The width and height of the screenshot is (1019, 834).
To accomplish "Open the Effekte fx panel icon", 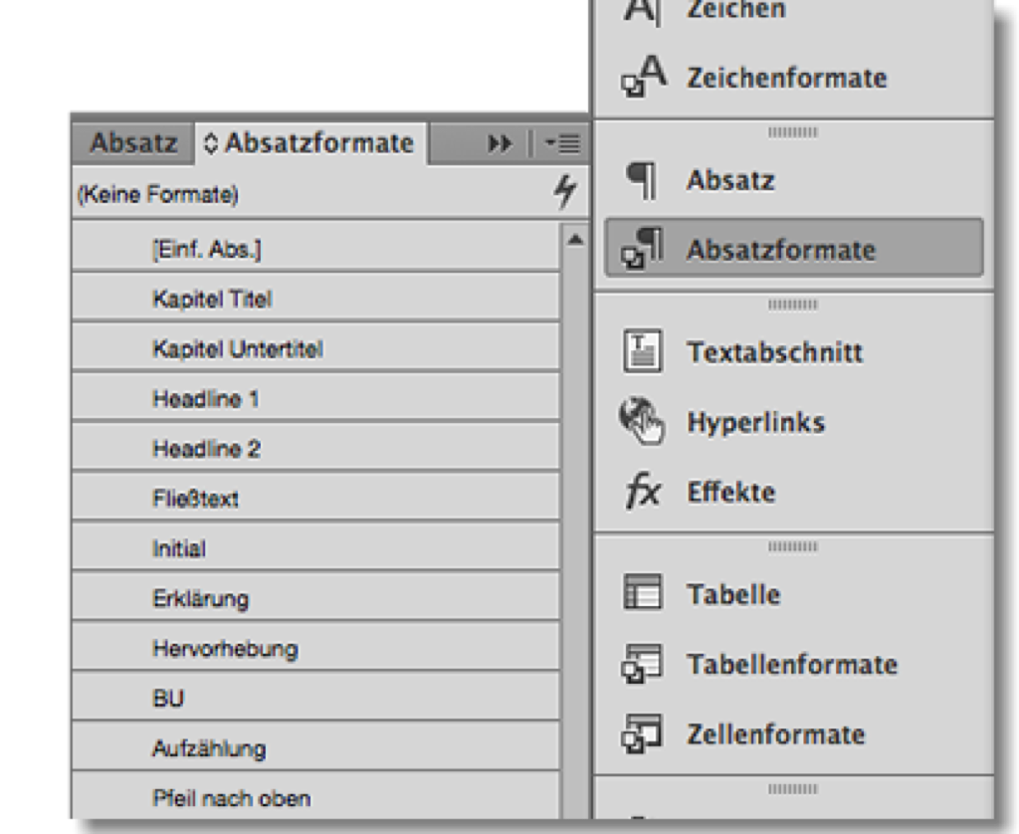I will coord(642,493).
